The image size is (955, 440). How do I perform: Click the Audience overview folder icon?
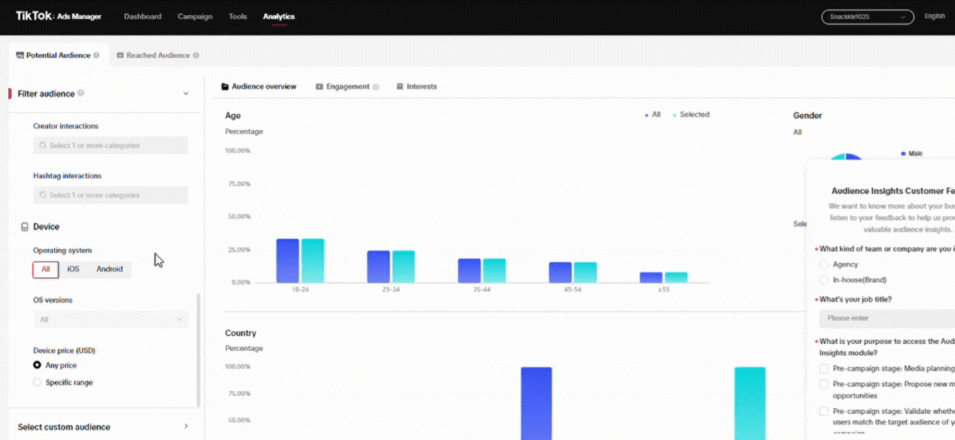click(x=226, y=86)
